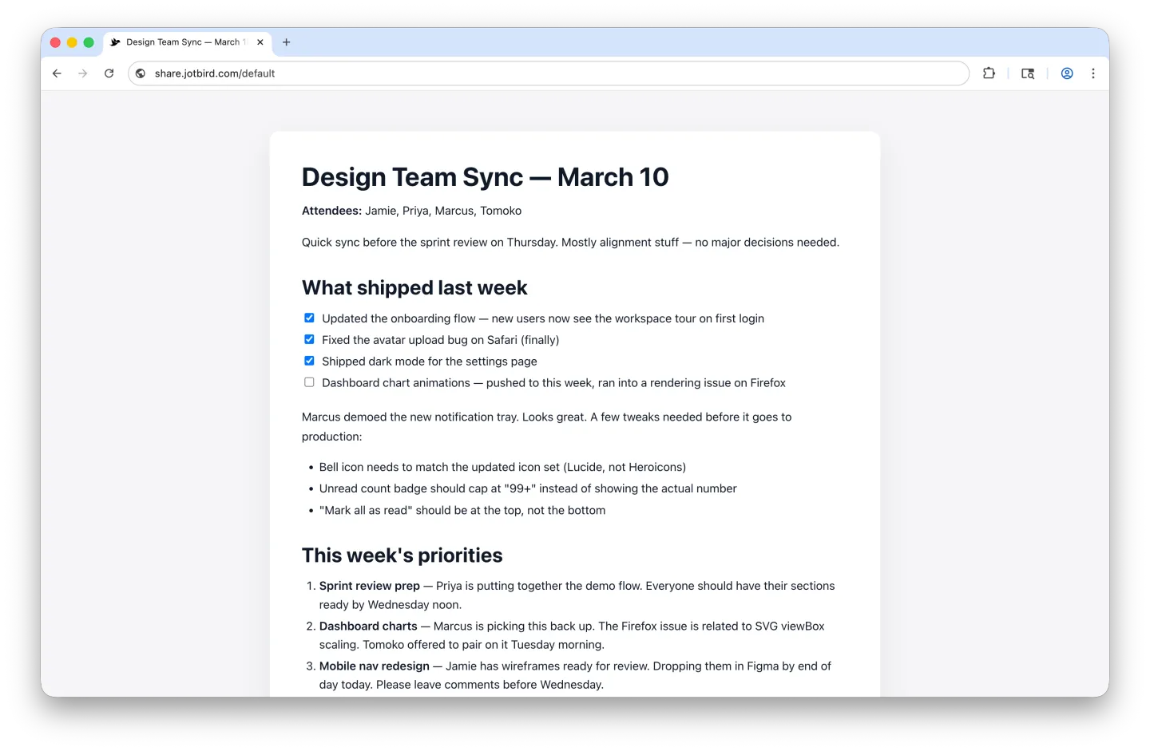This screenshot has width=1150, height=751.
Task: Open the three-dot browser menu
Action: [1093, 73]
